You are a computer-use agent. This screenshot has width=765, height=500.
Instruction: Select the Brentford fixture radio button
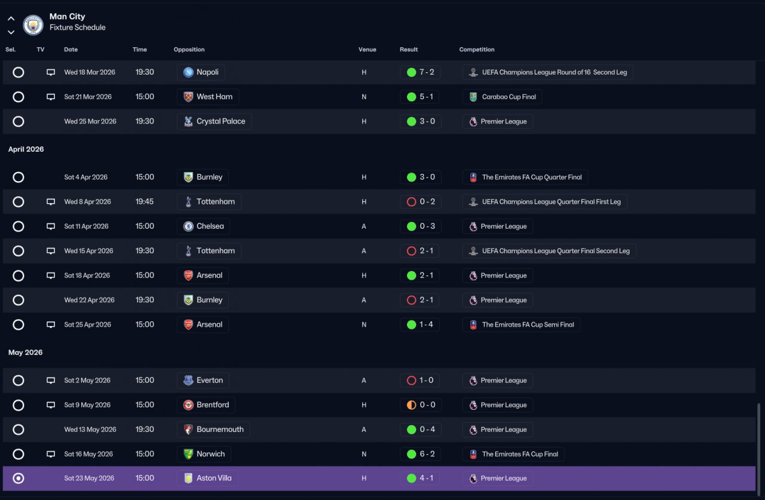(x=19, y=405)
